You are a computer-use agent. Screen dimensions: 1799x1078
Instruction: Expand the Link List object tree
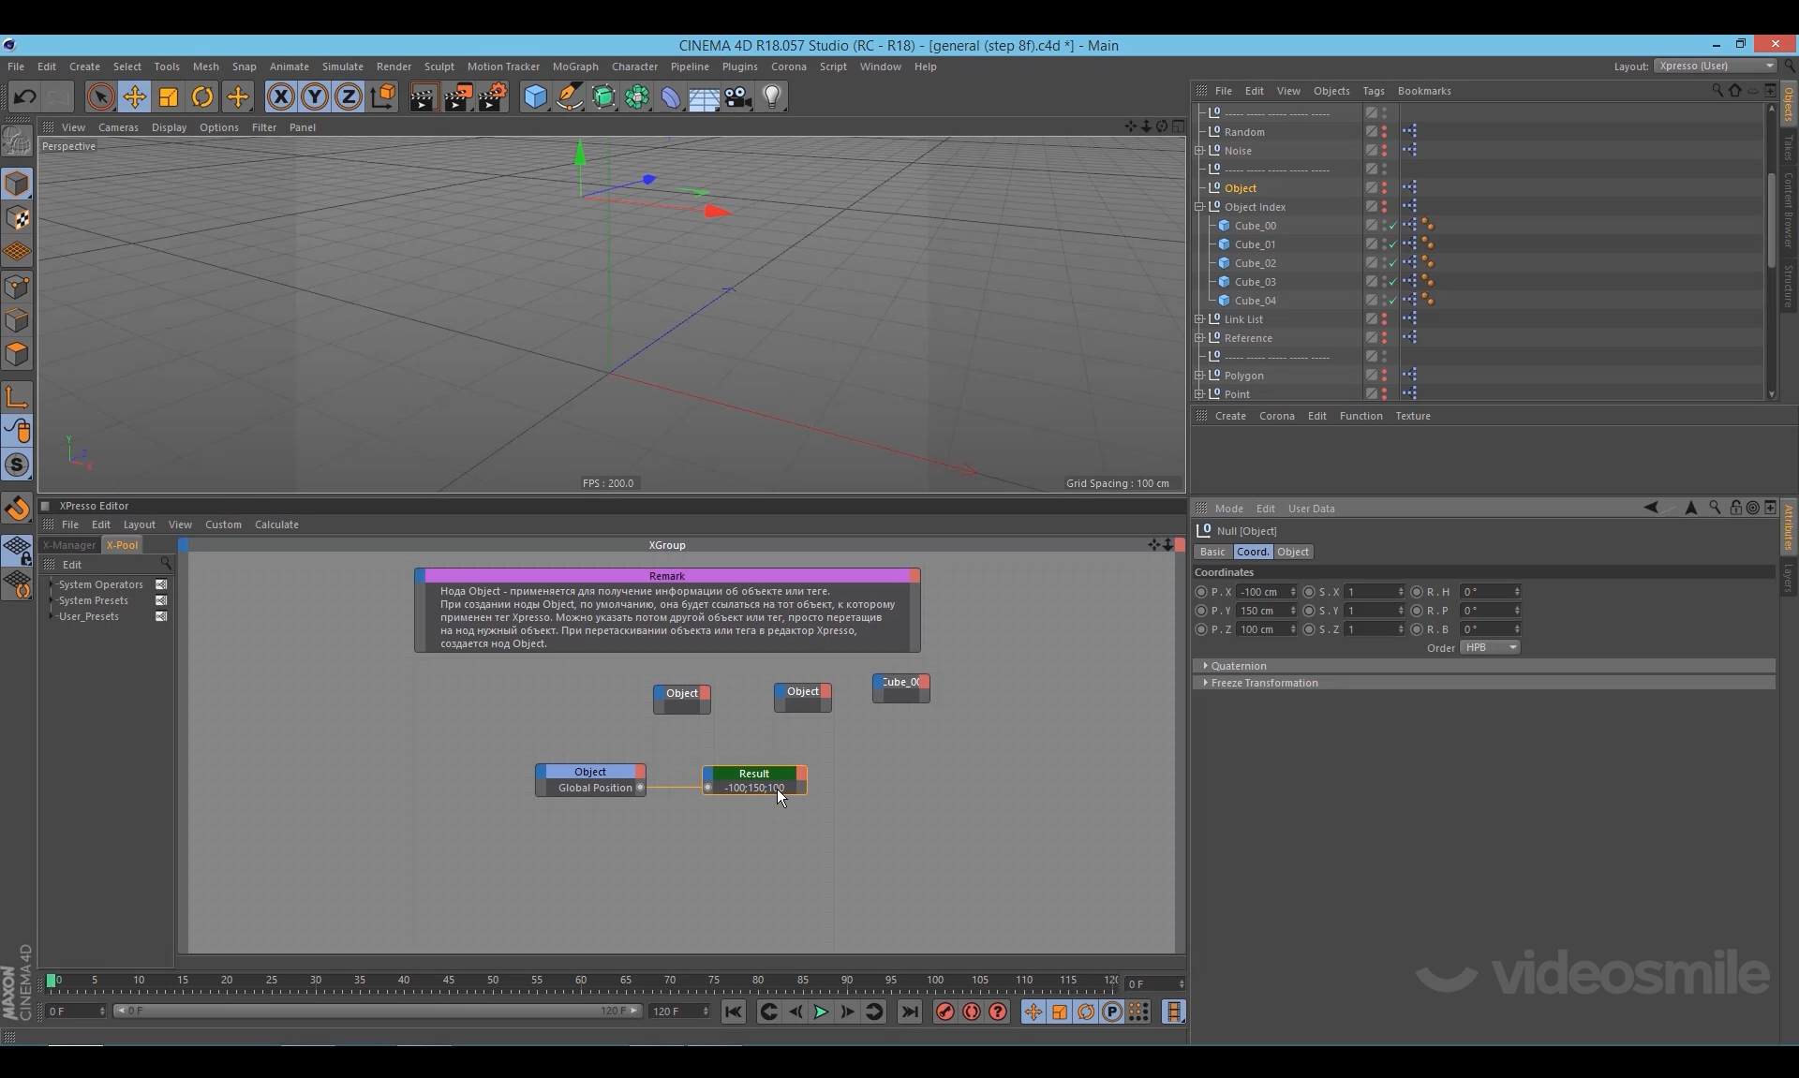pyautogui.click(x=1199, y=319)
